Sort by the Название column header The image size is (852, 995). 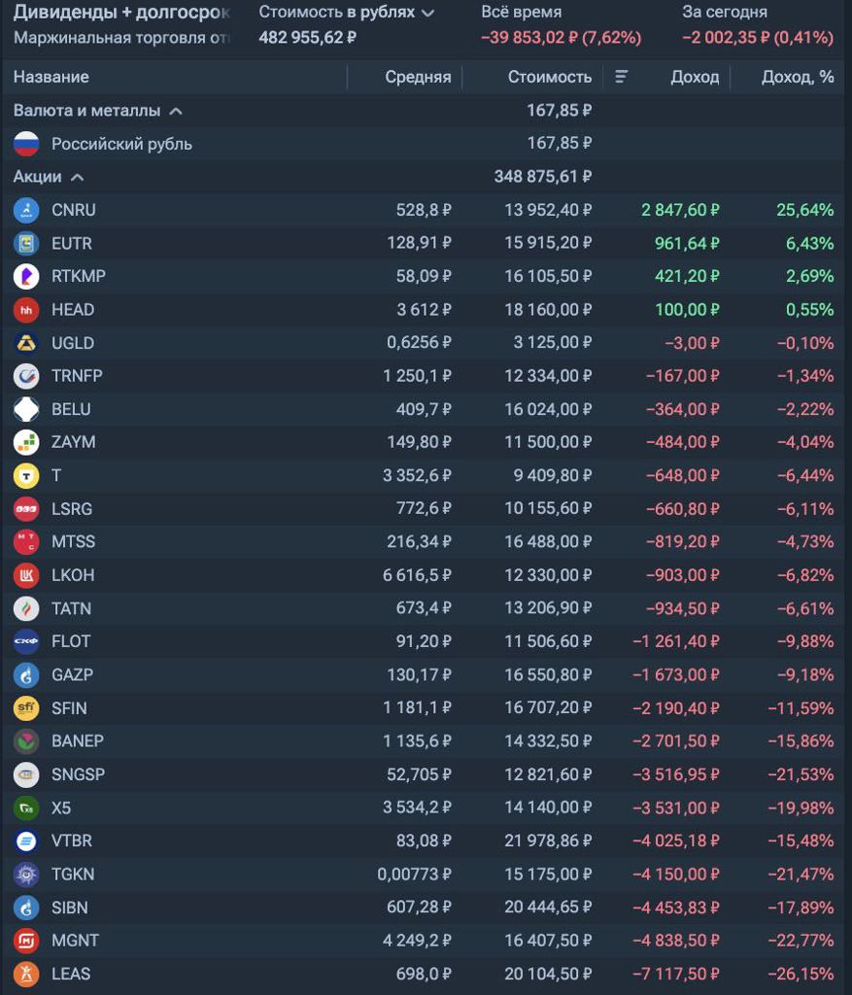51,77
